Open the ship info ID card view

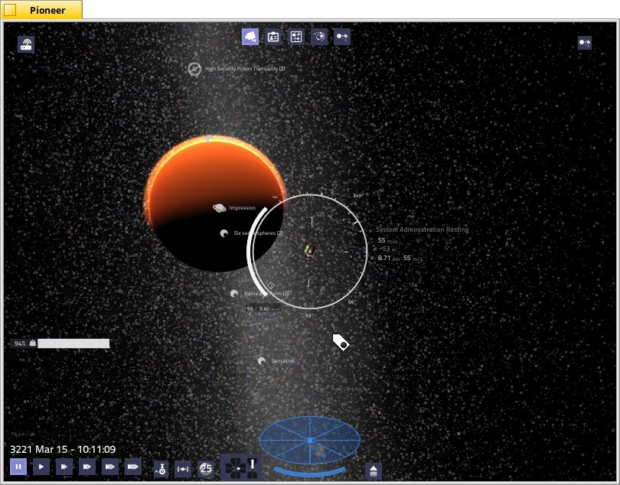[x=273, y=37]
